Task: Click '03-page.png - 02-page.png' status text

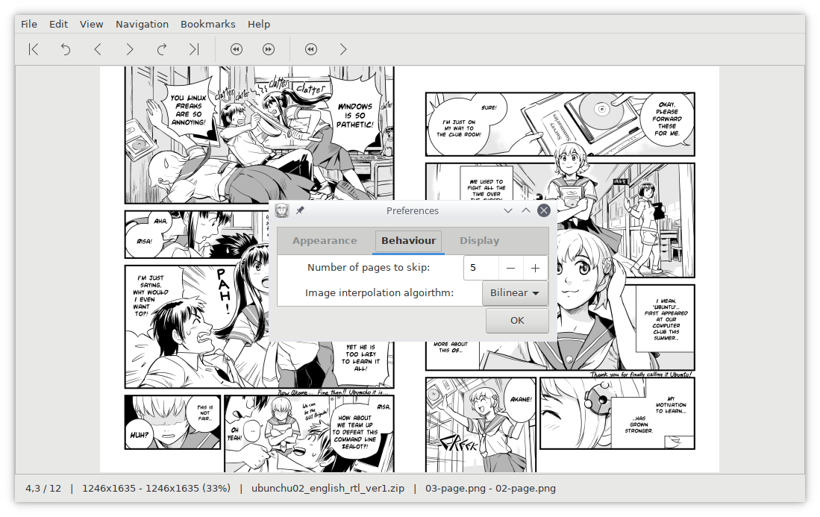Action: [x=490, y=488]
